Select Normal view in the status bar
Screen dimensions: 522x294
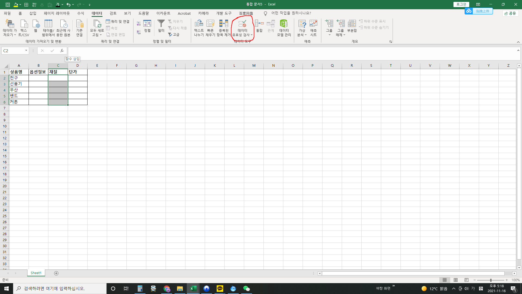tap(445, 280)
